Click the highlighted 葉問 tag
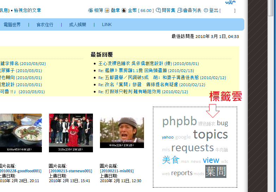 pos(215,172)
